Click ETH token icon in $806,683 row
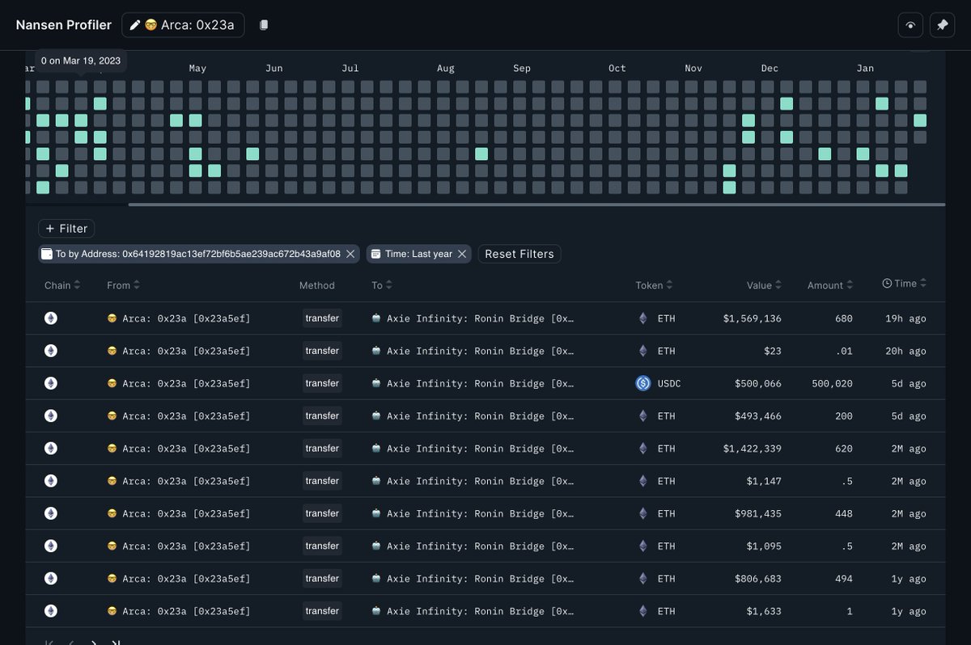971x645 pixels. (643, 579)
